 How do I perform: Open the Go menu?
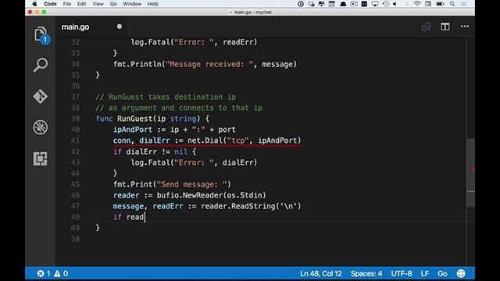click(x=113, y=4)
